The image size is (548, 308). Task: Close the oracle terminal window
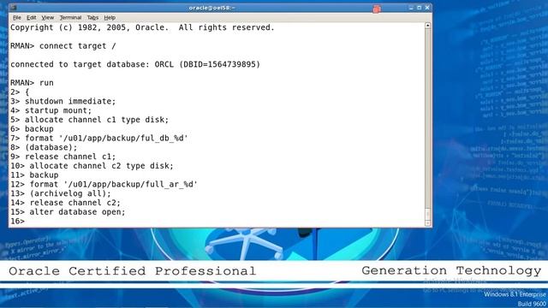427,8
